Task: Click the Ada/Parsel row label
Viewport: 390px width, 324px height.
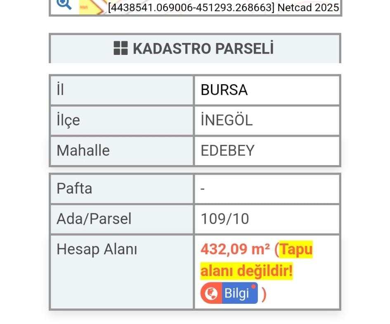Action: click(x=94, y=219)
